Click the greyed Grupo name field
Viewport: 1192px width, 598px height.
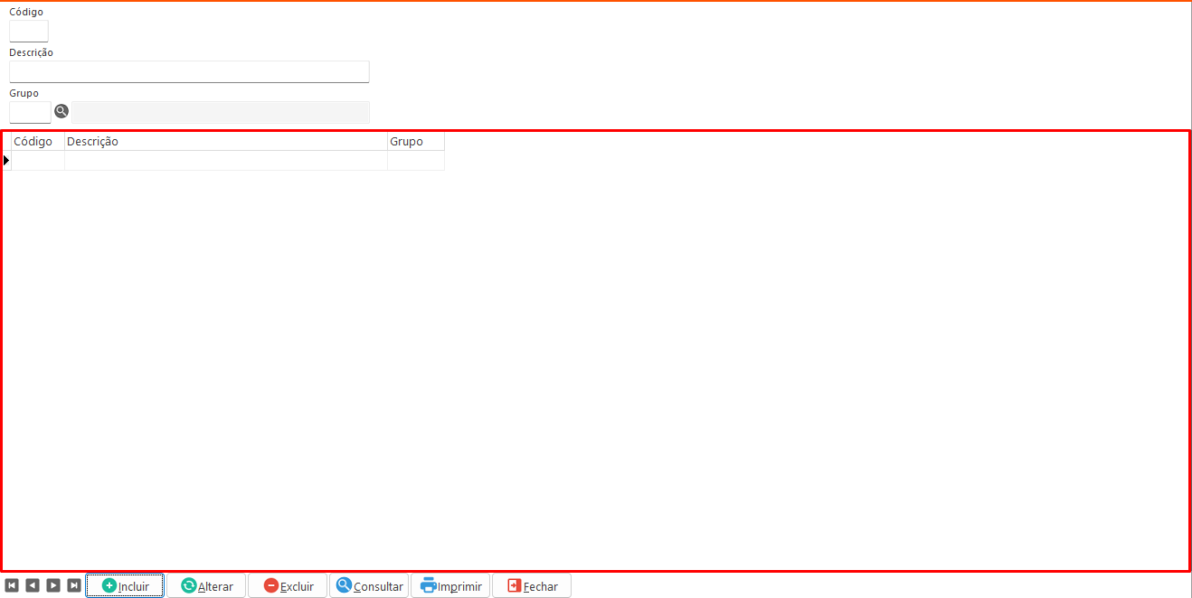tap(221, 112)
